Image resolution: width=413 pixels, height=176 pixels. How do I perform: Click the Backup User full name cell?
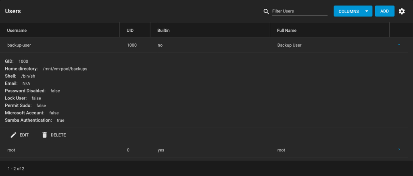[289, 45]
